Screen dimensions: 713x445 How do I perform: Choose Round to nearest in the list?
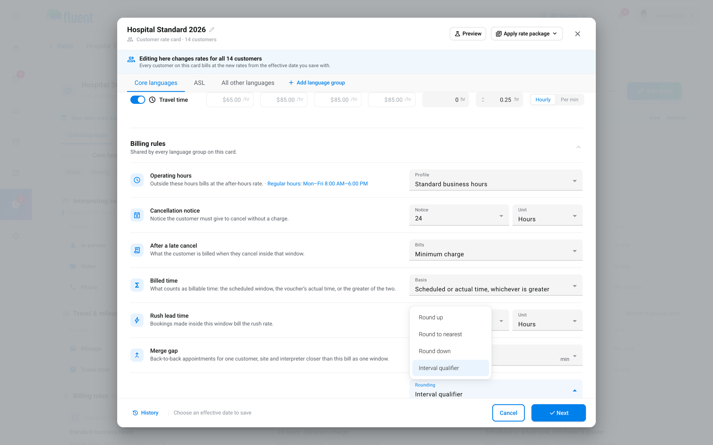pyautogui.click(x=451, y=334)
